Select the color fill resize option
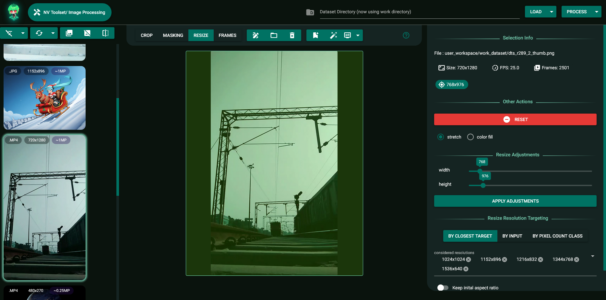Image resolution: width=606 pixels, height=300 pixels. point(470,137)
